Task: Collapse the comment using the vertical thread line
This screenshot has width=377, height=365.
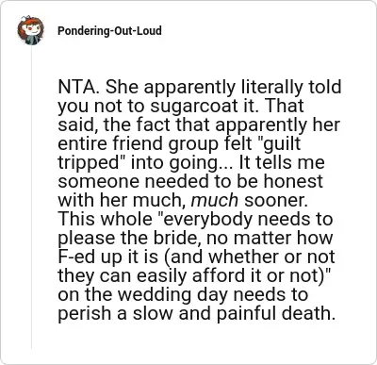Action: (31, 198)
